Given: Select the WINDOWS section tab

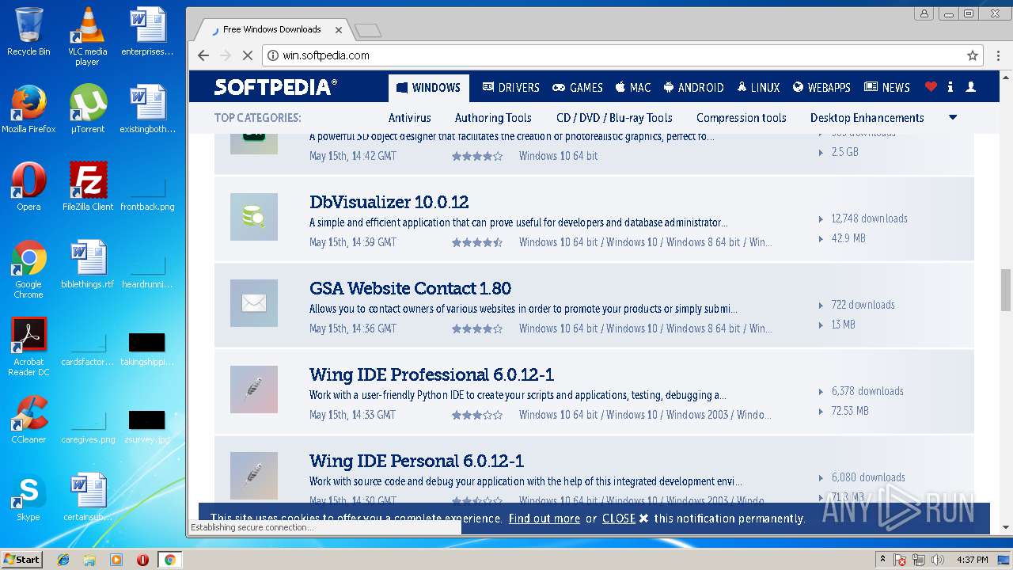Looking at the screenshot, I should click(x=428, y=88).
